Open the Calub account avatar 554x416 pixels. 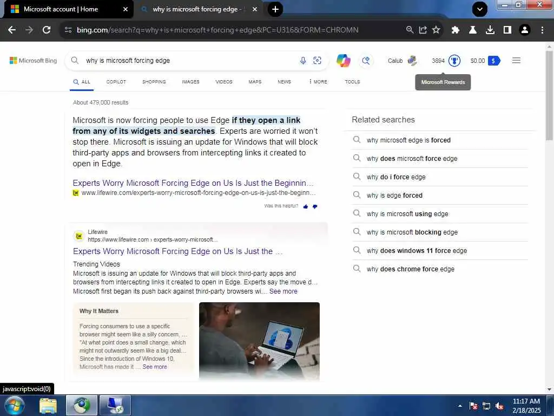coord(412,61)
